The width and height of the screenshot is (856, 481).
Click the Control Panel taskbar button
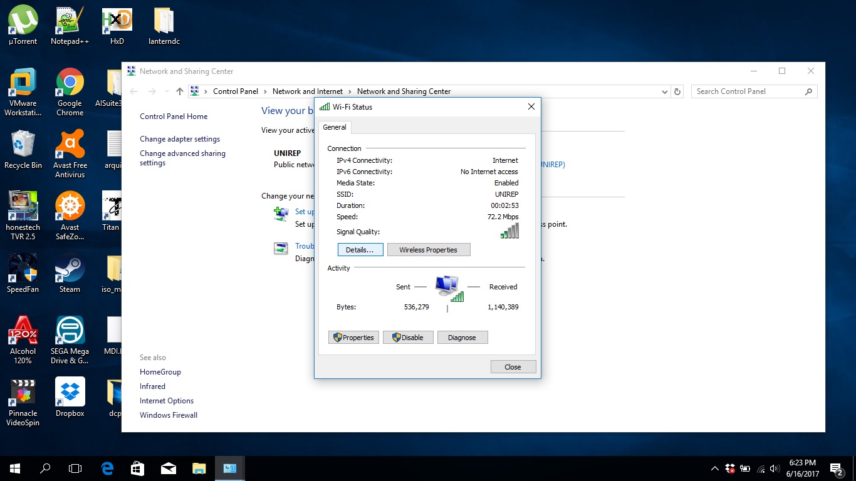coord(229,468)
